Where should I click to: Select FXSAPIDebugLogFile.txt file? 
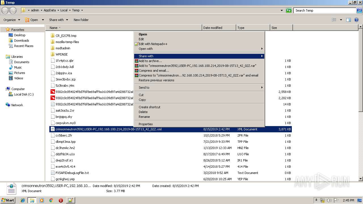tap(170, 173)
